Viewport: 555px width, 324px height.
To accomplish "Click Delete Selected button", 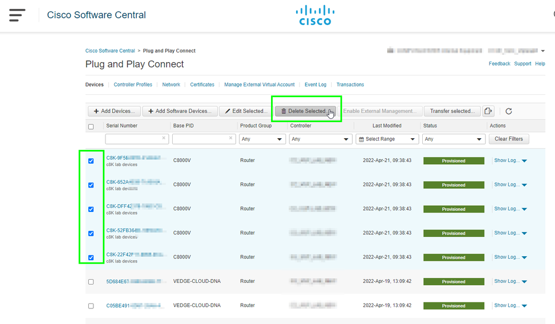I will click(x=306, y=111).
